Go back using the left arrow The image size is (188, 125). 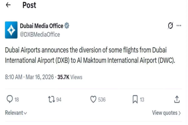coord(8,5)
